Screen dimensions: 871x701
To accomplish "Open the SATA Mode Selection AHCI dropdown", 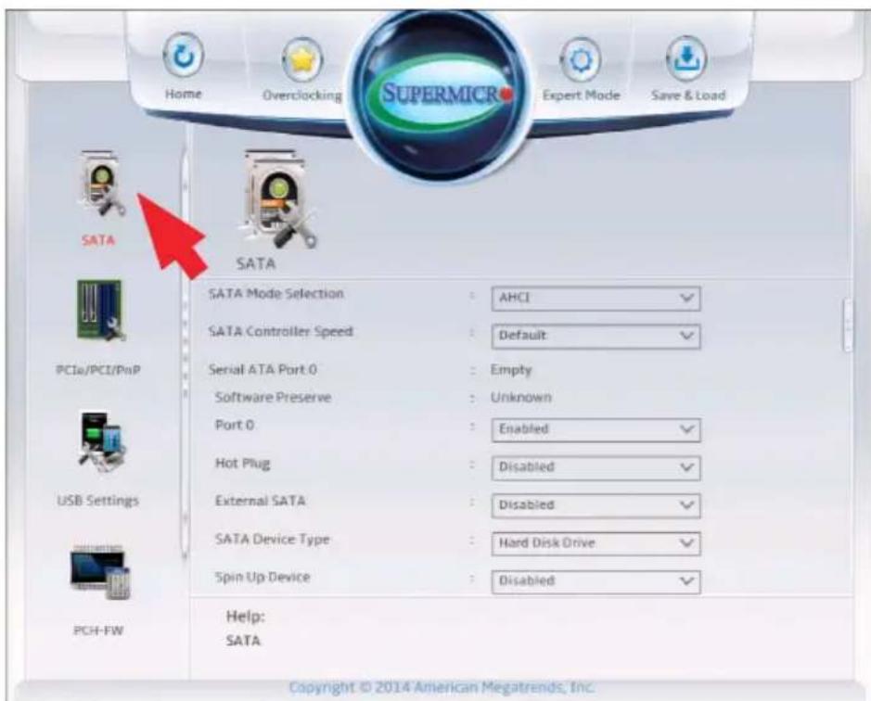I will [596, 299].
